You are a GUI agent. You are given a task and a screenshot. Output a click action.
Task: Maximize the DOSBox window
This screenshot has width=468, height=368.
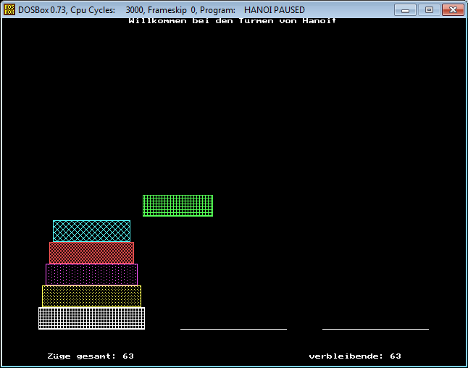[427, 9]
